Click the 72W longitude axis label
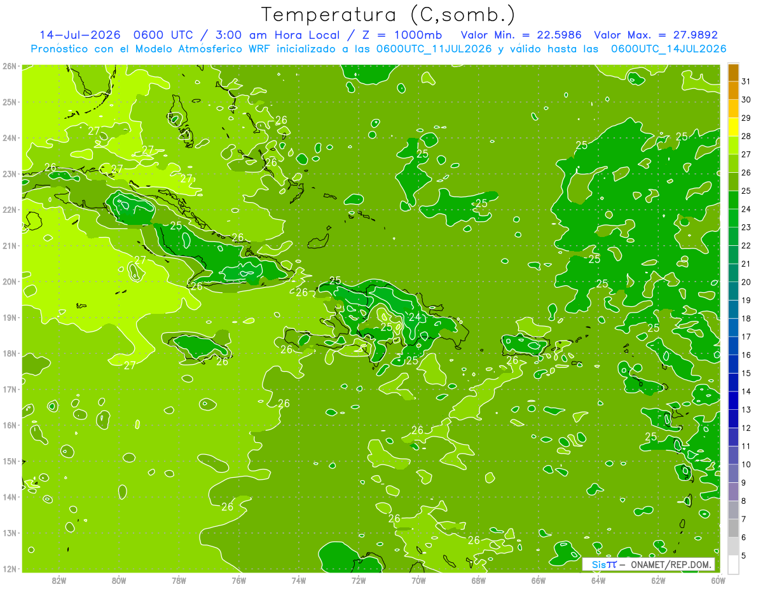Screen dimensions: 763x589 359,579
